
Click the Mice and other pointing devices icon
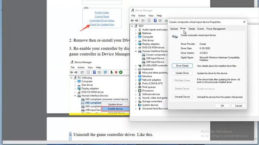pos(140,72)
